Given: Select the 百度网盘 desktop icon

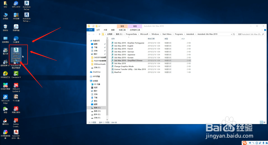Looking at the screenshot, I should pyautogui.click(x=16, y=28).
